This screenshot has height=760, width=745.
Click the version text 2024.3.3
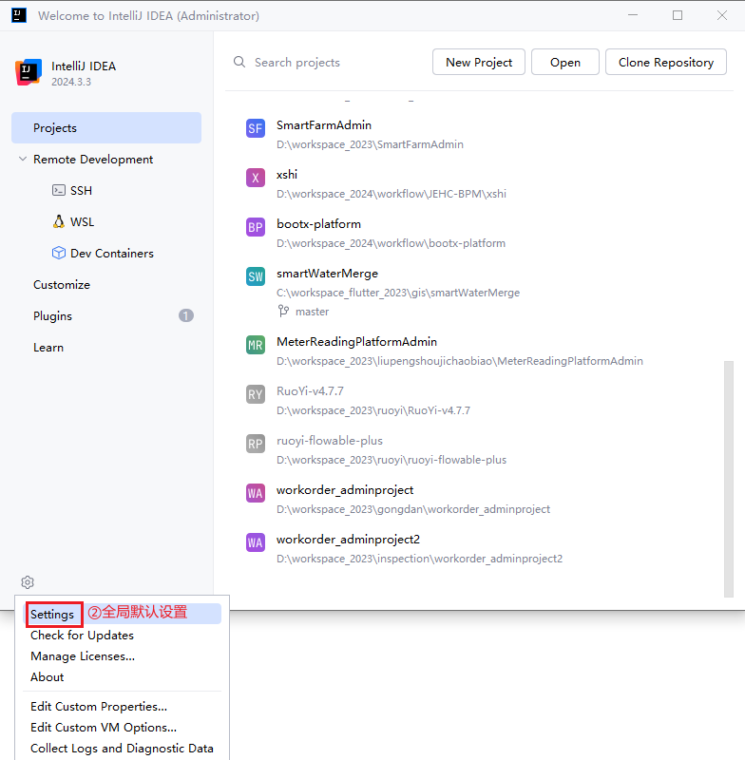pos(71,82)
